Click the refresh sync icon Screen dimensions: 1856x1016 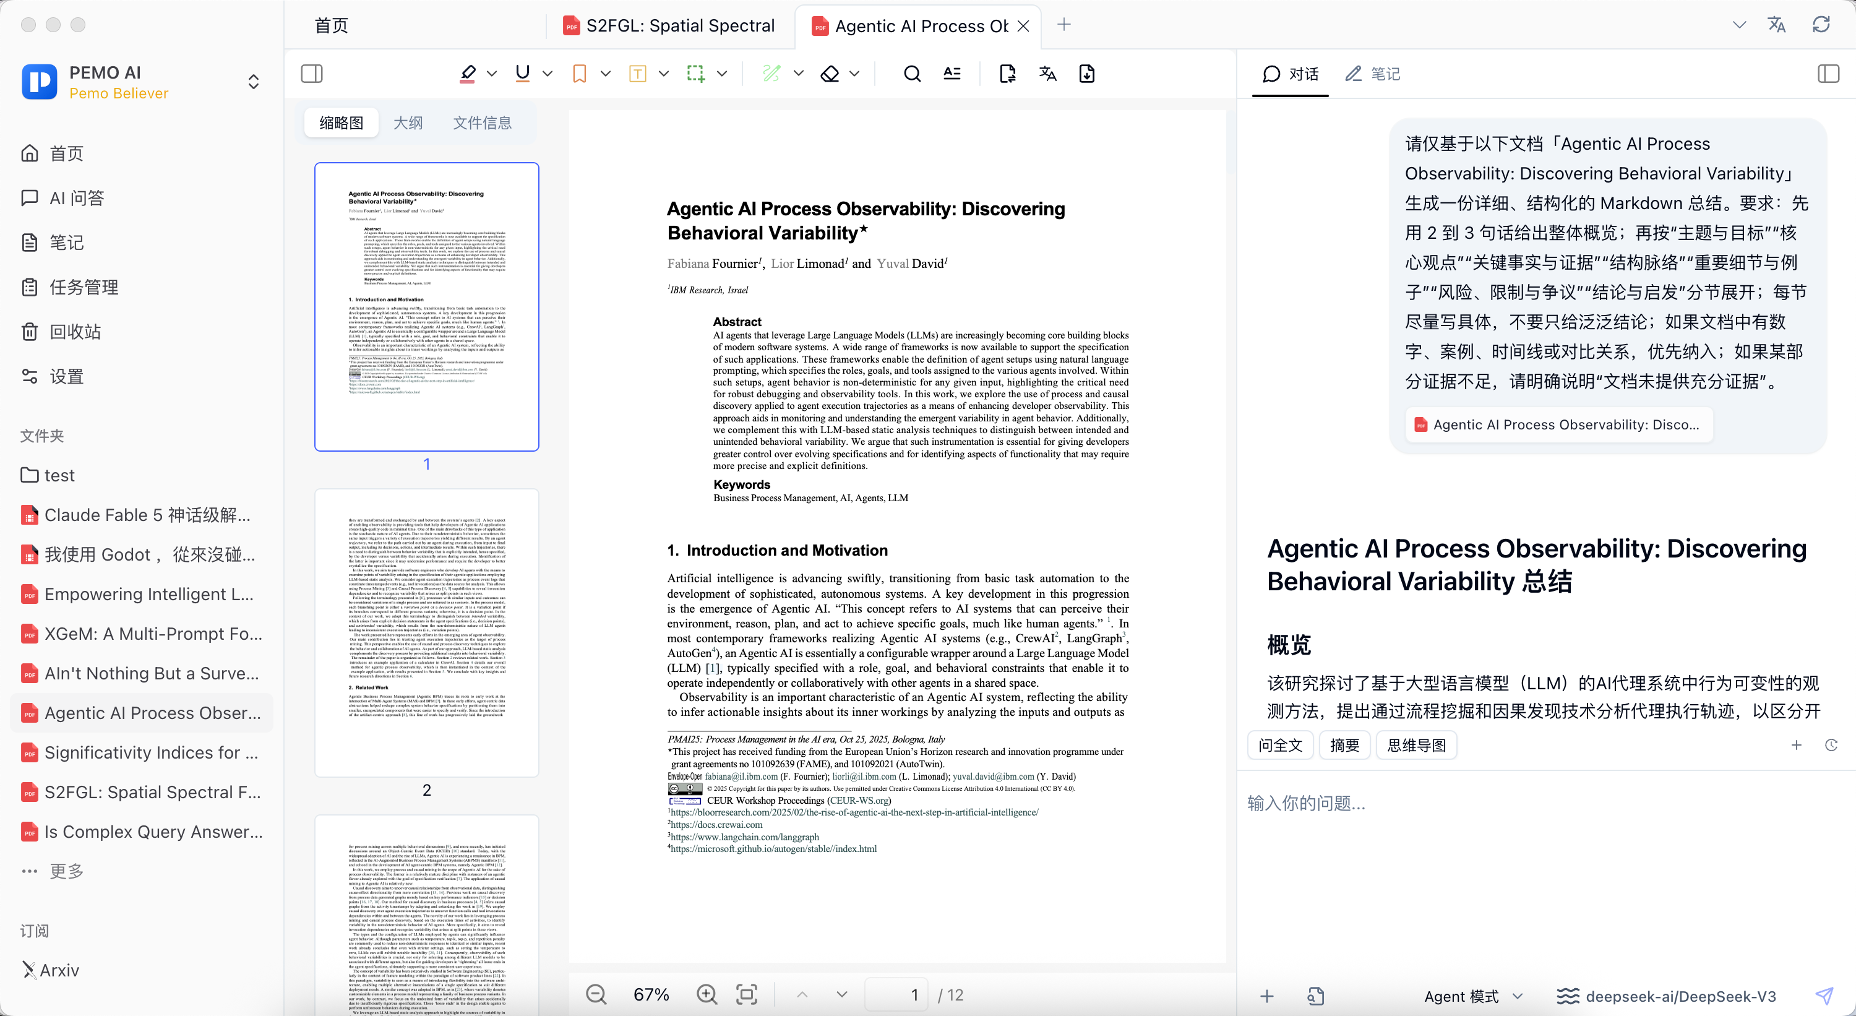[x=1821, y=25]
